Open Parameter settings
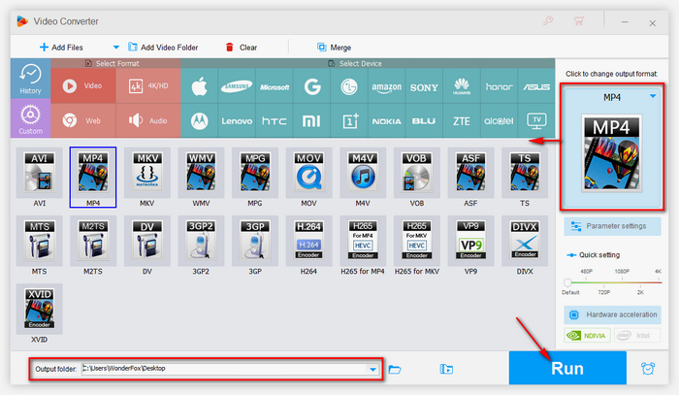This screenshot has height=395, width=679. pyautogui.click(x=612, y=226)
